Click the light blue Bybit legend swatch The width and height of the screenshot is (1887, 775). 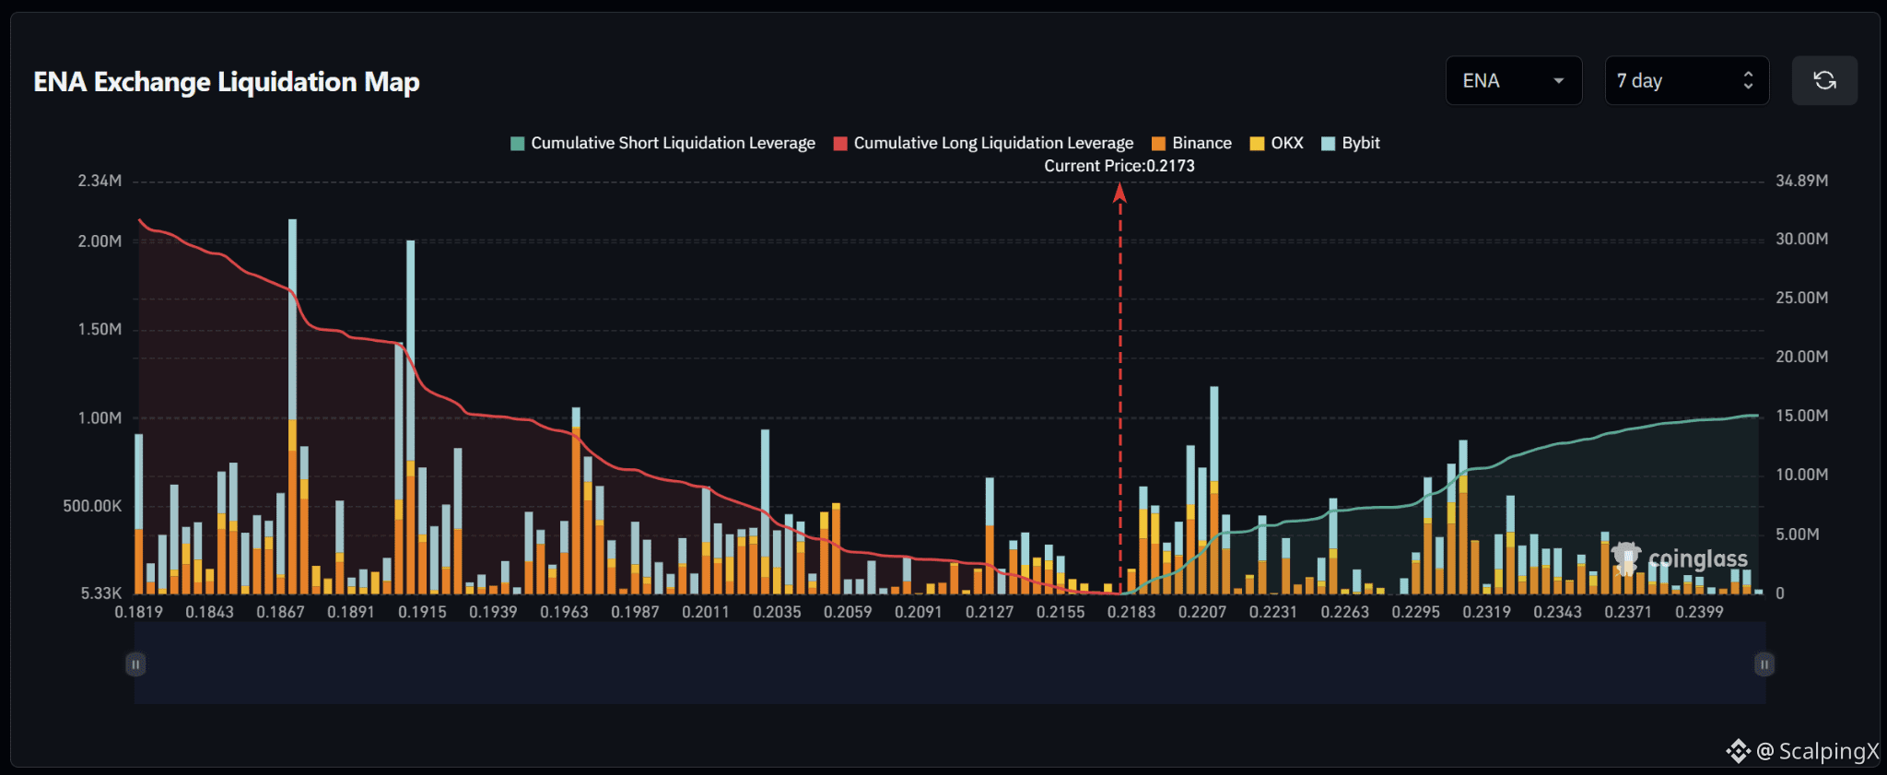point(1328,144)
